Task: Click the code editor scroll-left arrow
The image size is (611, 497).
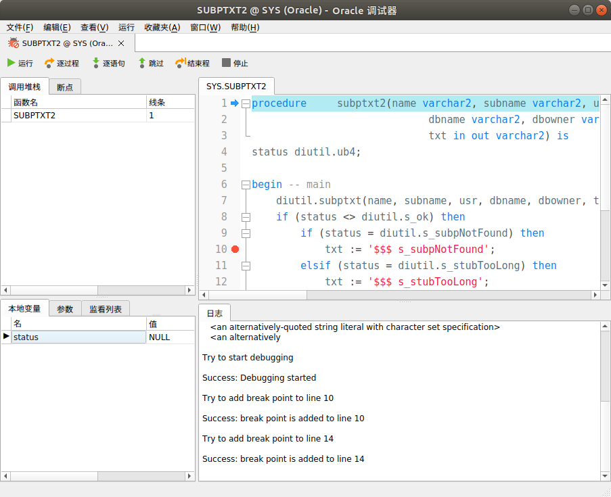Action: (x=204, y=295)
